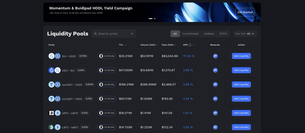Add Liquidity to SUI – USDC pool
This screenshot has width=305, height=133.
pyautogui.click(x=241, y=56)
